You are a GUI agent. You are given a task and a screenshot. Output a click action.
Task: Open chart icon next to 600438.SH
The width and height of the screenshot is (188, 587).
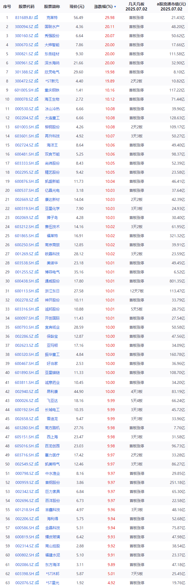36,281
